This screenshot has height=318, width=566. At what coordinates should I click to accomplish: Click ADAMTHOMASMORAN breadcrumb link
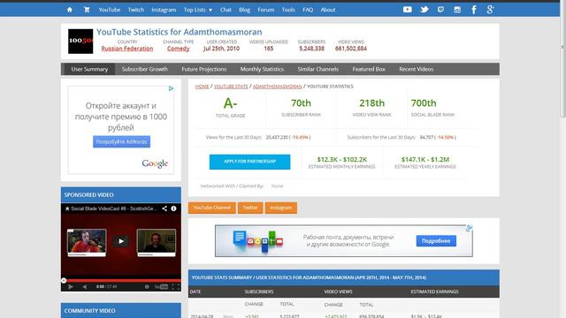277,87
